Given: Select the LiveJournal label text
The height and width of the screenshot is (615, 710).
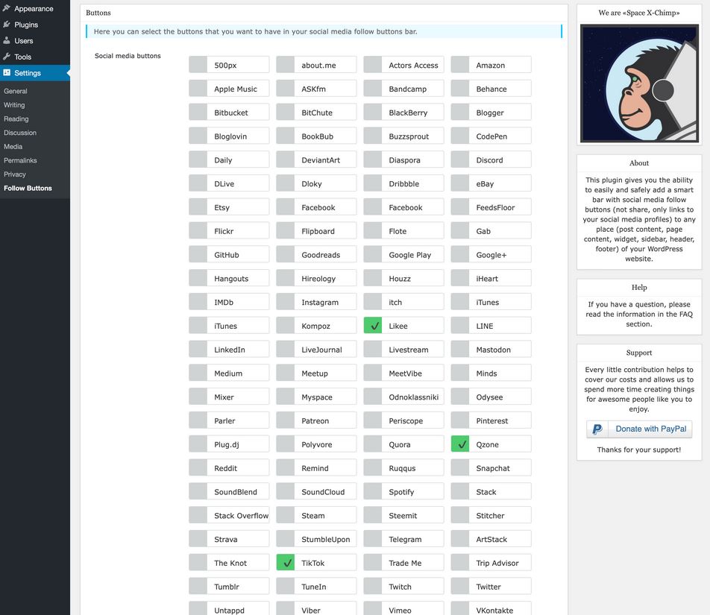Looking at the screenshot, I should (x=321, y=350).
